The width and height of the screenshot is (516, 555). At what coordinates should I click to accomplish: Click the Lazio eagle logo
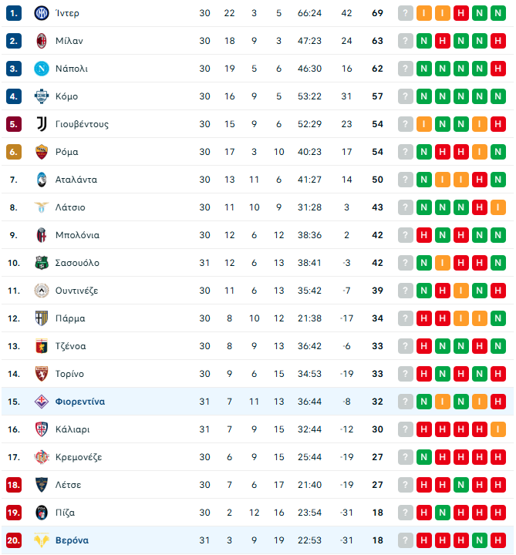click(x=41, y=207)
